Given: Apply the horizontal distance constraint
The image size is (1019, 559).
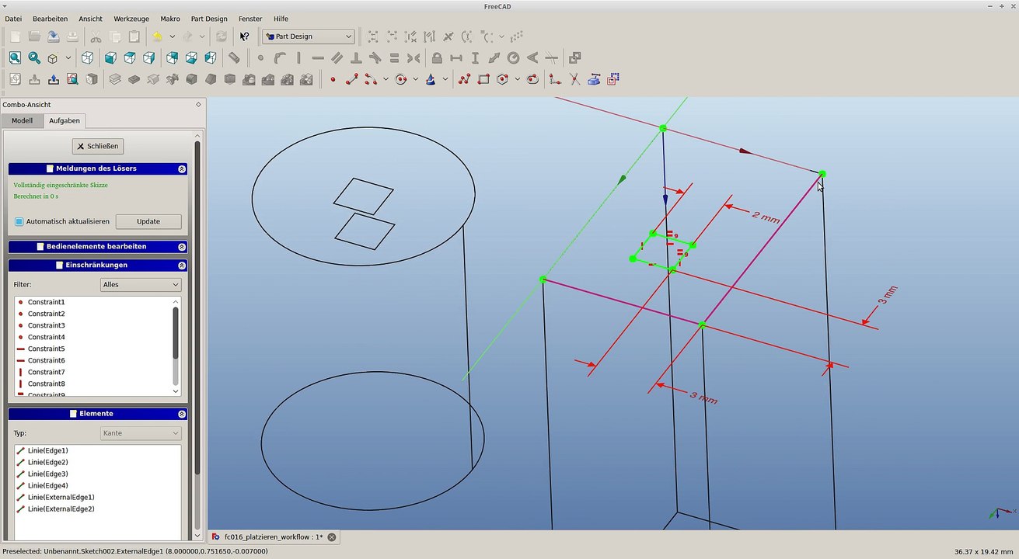Looking at the screenshot, I should [x=456, y=57].
